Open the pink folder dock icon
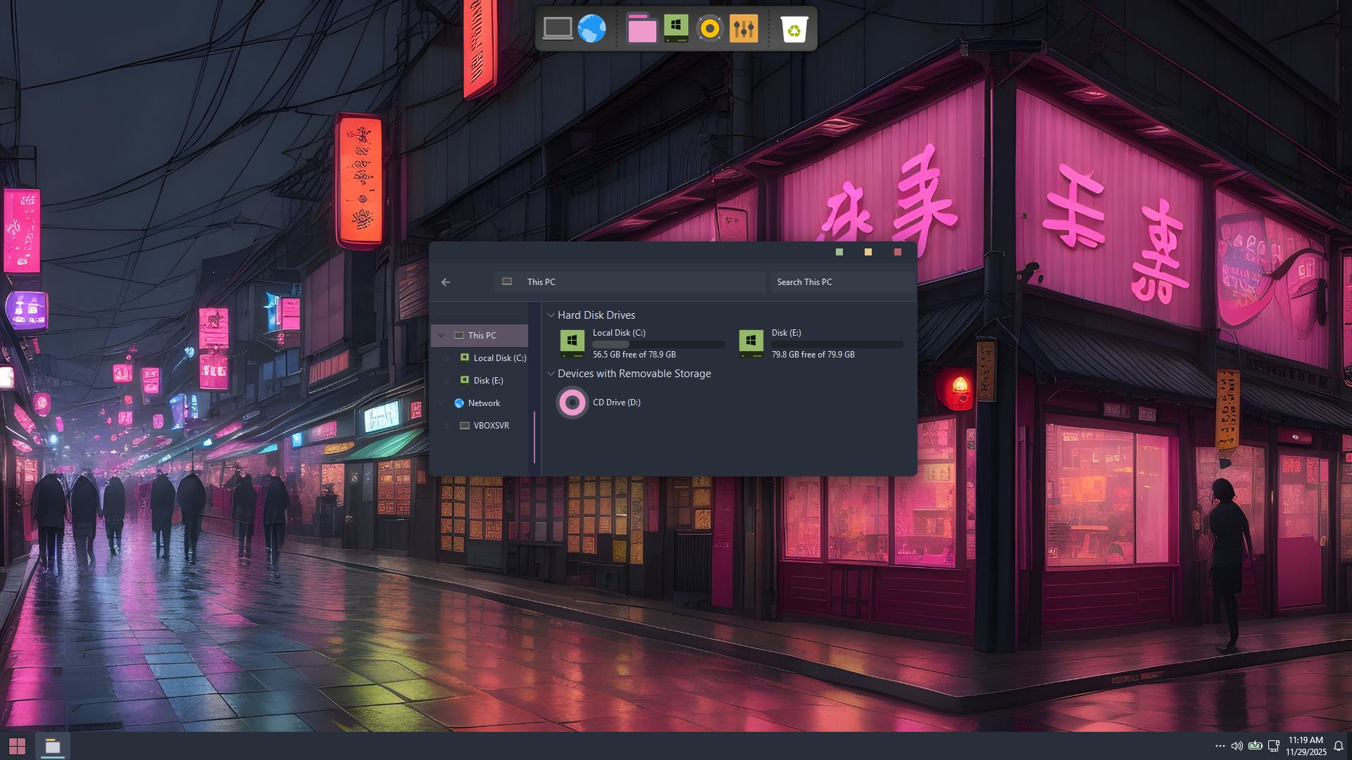 tap(641, 29)
